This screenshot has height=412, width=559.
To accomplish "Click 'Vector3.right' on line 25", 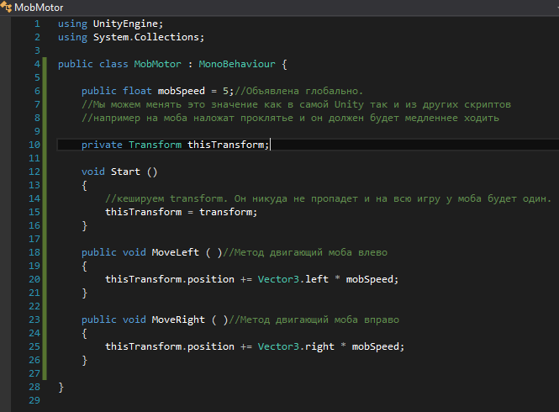I will tap(296, 346).
